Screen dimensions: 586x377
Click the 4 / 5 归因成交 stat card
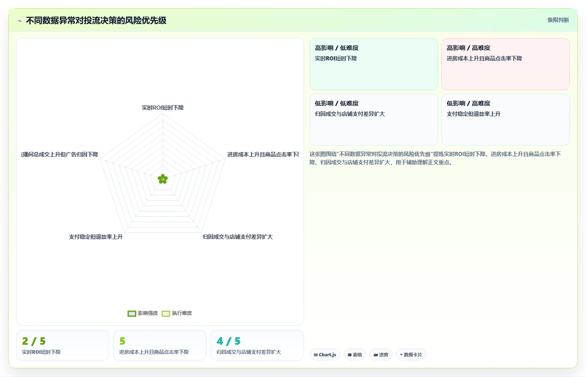[x=257, y=345]
